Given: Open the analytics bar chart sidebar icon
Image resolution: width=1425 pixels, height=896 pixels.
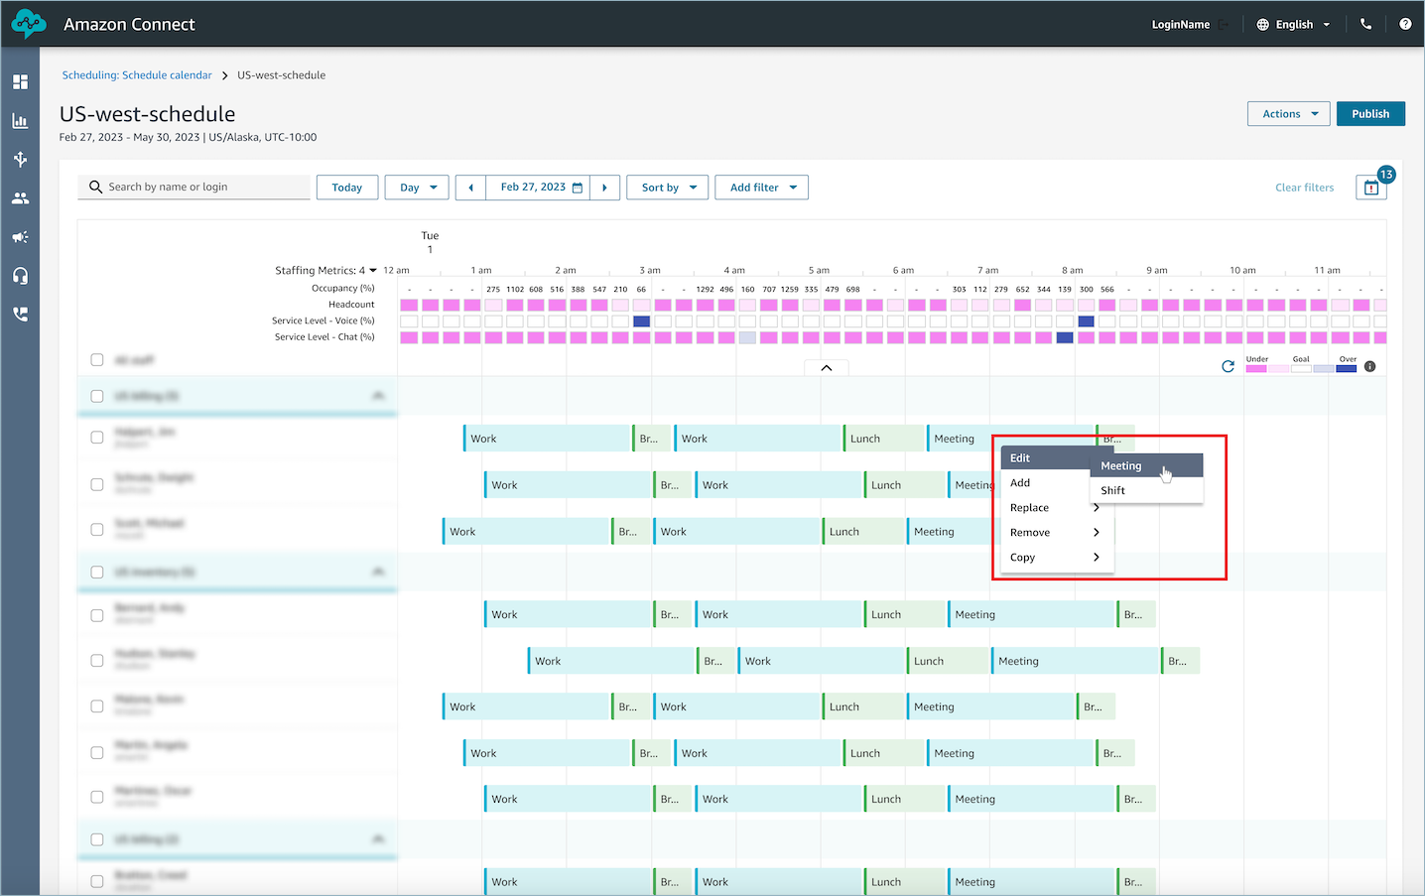Looking at the screenshot, I should [20, 121].
